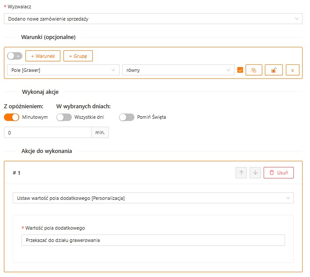This screenshot has width=310, height=277.
Task: Click the + Grupę button
Action: (x=78, y=56)
